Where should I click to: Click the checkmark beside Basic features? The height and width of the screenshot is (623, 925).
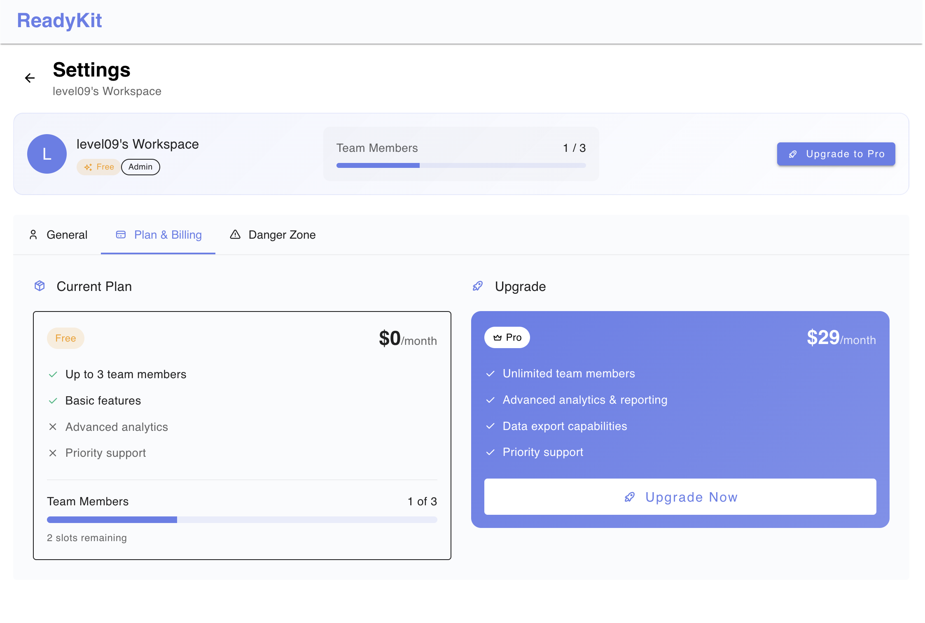click(x=53, y=401)
